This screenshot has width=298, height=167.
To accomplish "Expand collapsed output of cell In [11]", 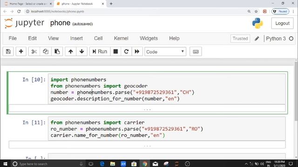I will pyautogui.click(x=147, y=145).
